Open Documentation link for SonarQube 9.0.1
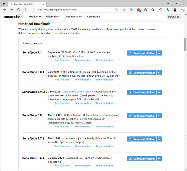The image size is (187, 171). click(105, 80)
